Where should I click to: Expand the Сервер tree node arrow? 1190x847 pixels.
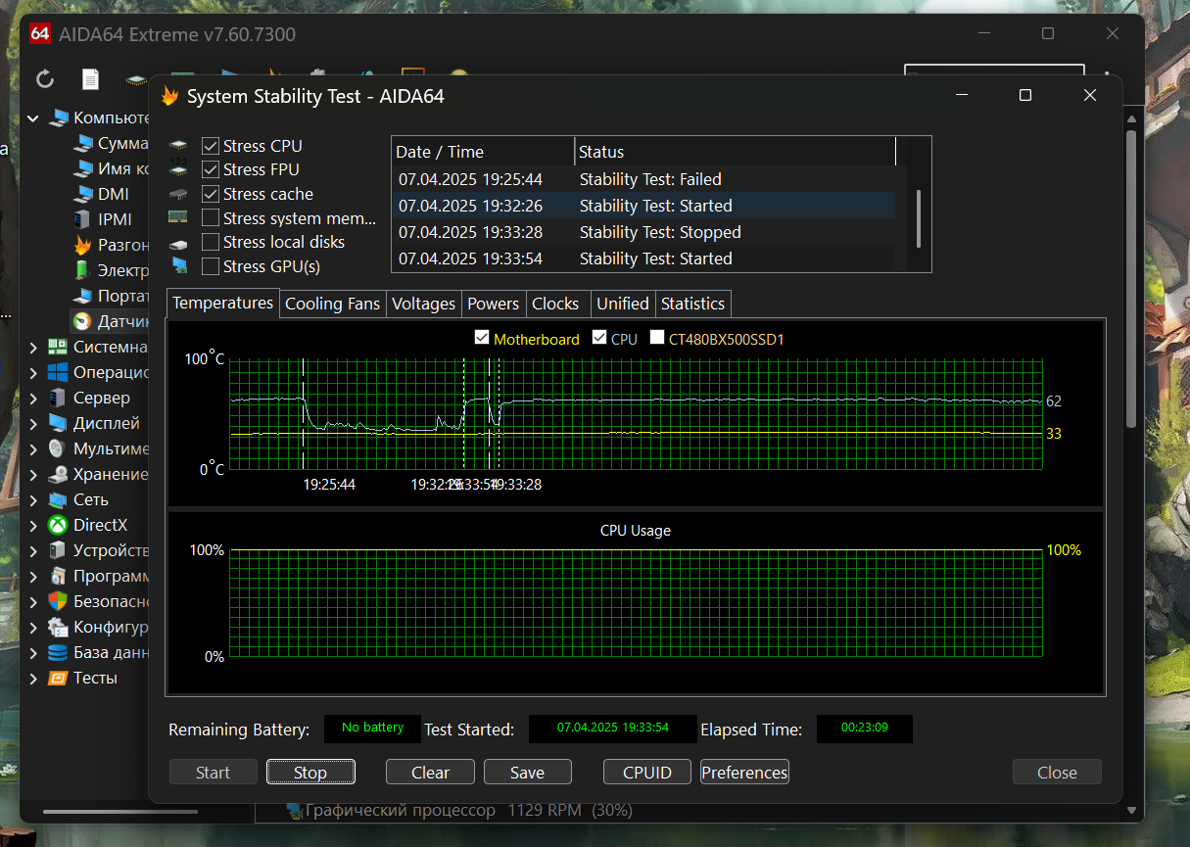pos(33,398)
